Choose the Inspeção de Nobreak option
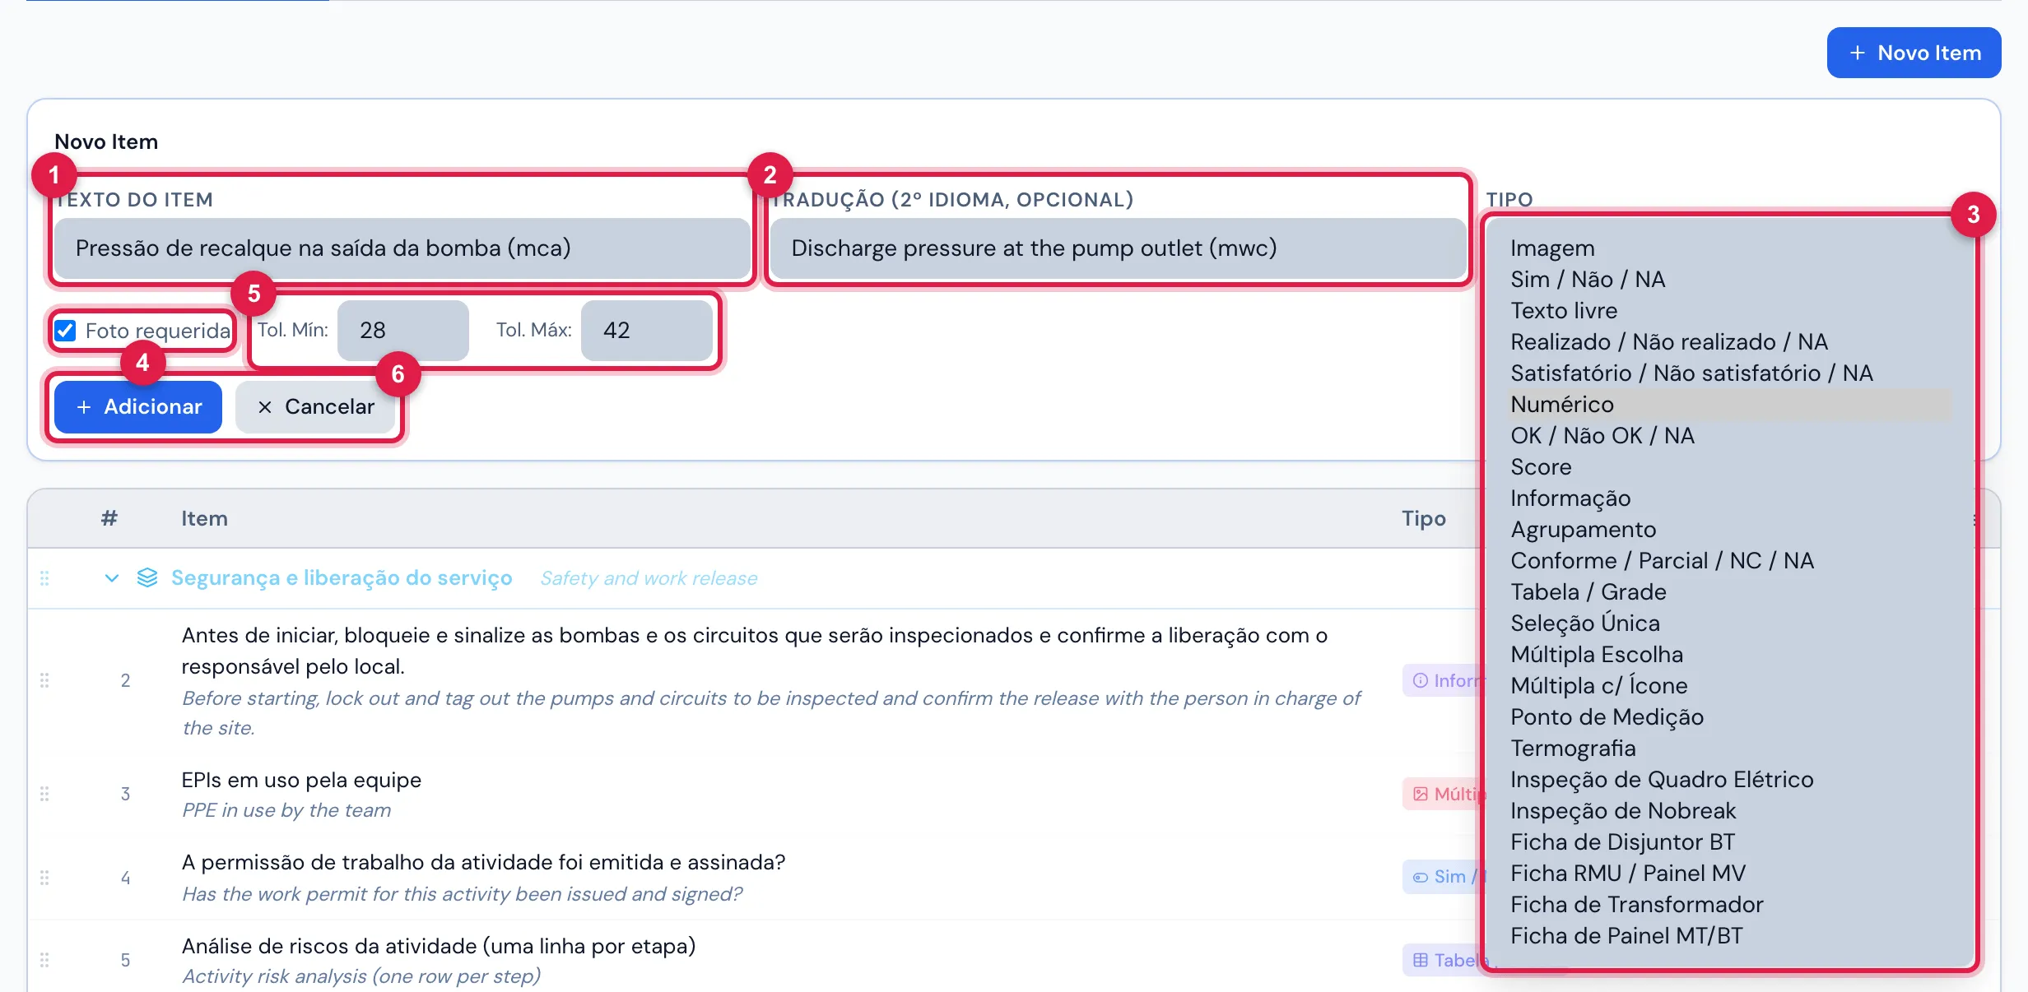The width and height of the screenshot is (2028, 992). tap(1730, 811)
